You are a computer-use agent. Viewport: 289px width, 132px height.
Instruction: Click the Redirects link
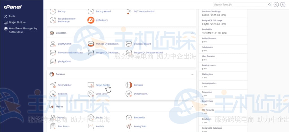[63, 94]
